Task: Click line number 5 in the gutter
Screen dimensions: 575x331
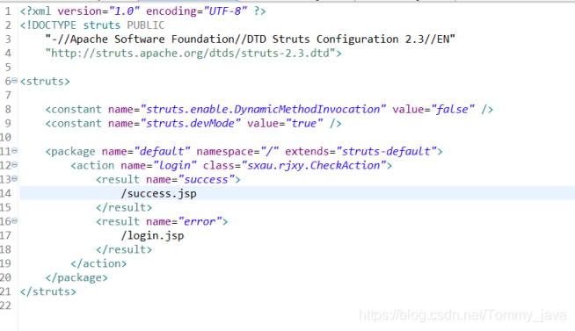Action: pyautogui.click(x=8, y=68)
